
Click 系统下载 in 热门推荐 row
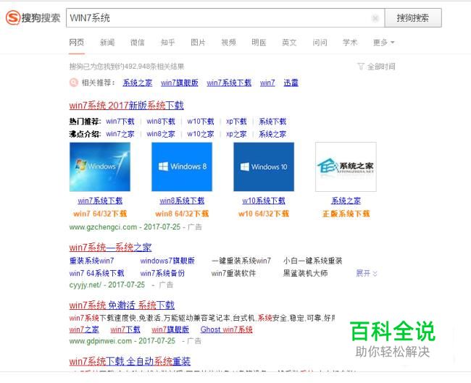[x=272, y=121]
